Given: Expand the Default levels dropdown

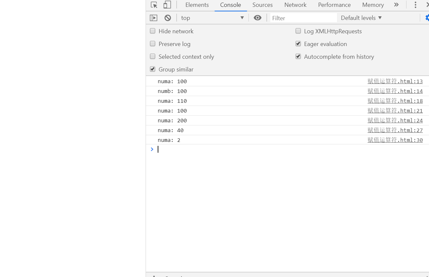Looking at the screenshot, I should [361, 18].
